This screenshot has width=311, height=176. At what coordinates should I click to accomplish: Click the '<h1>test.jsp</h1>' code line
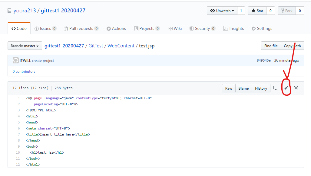pyautogui.click(x=47, y=152)
